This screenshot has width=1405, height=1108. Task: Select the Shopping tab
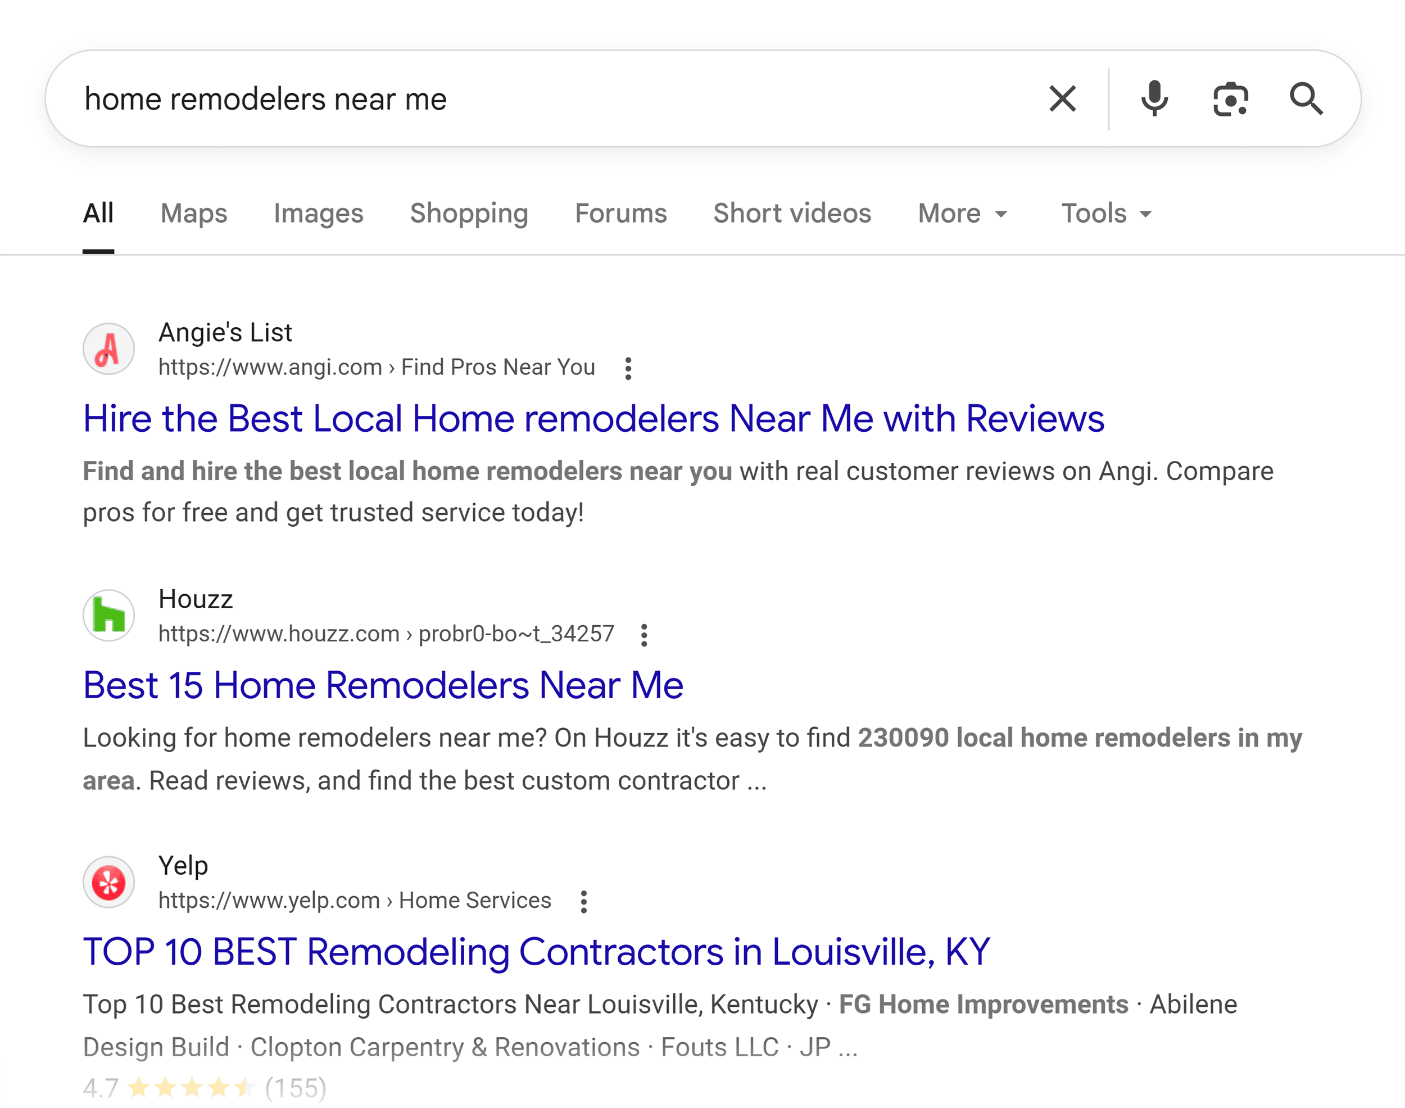coord(469,214)
